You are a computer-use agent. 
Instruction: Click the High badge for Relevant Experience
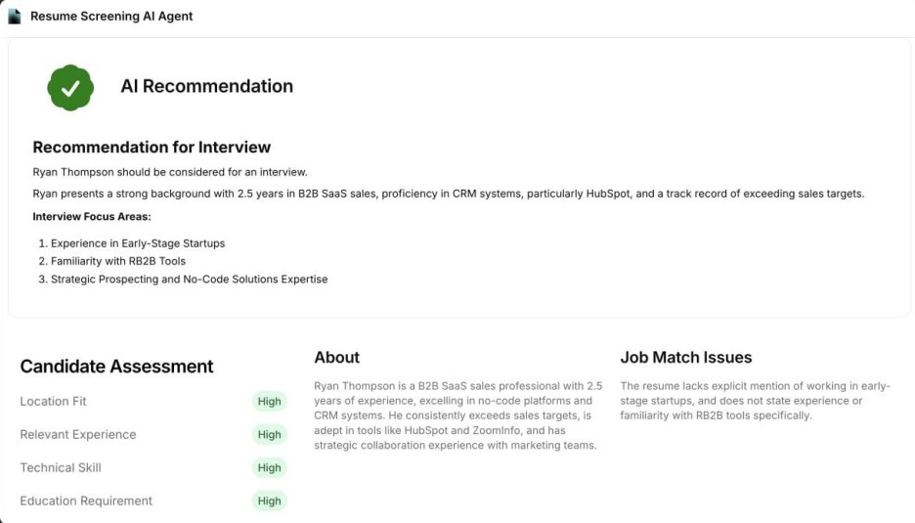269,435
